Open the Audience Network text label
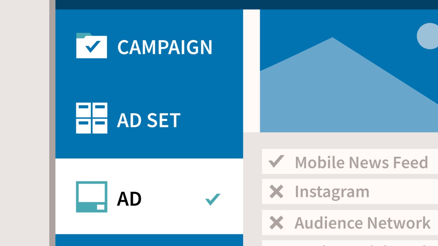Screen dimensions: 438x246 click(362, 223)
